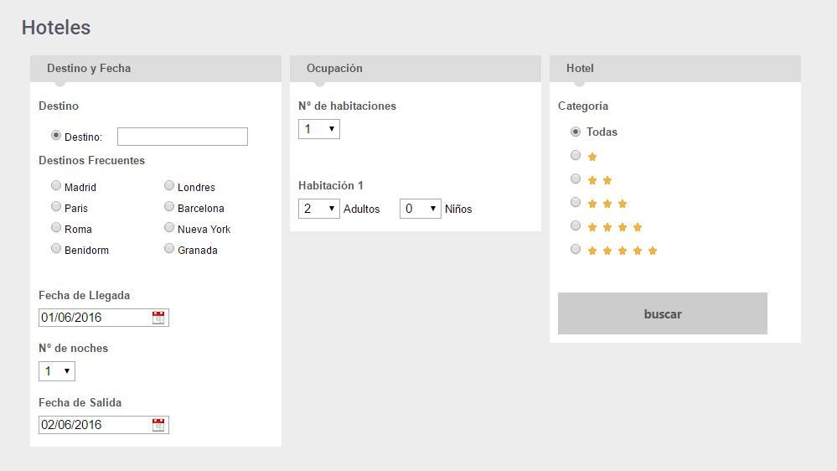Select Nueva York destination radio button
Image resolution: width=837 pixels, height=471 pixels.
tap(169, 228)
